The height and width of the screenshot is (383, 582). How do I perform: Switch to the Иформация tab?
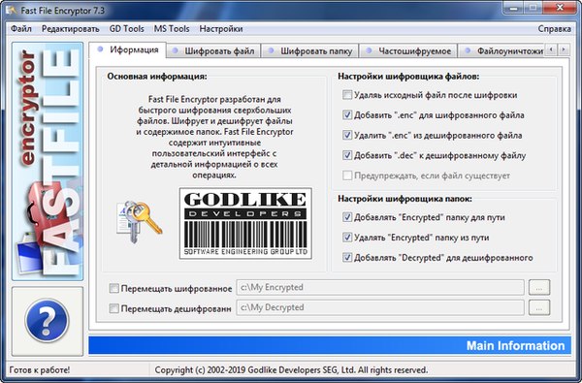point(127,49)
